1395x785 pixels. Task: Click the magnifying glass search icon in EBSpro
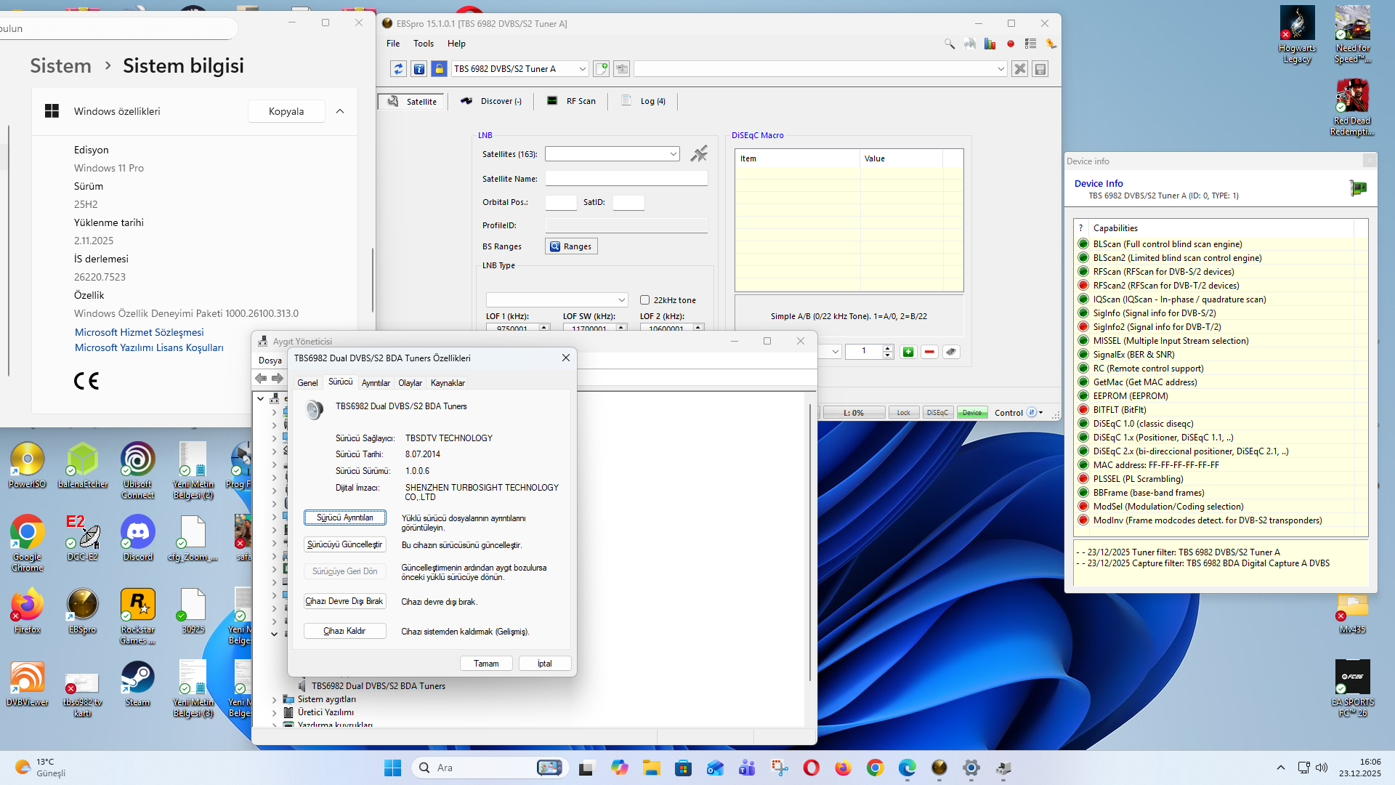(950, 44)
